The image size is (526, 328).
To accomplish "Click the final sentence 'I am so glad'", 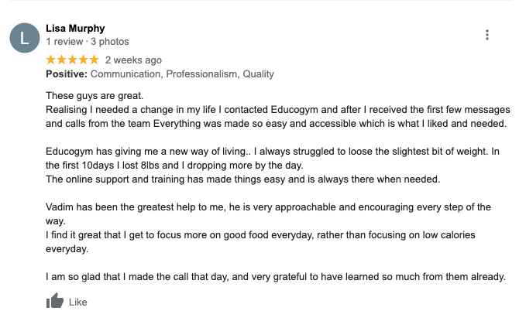I will [x=276, y=277].
